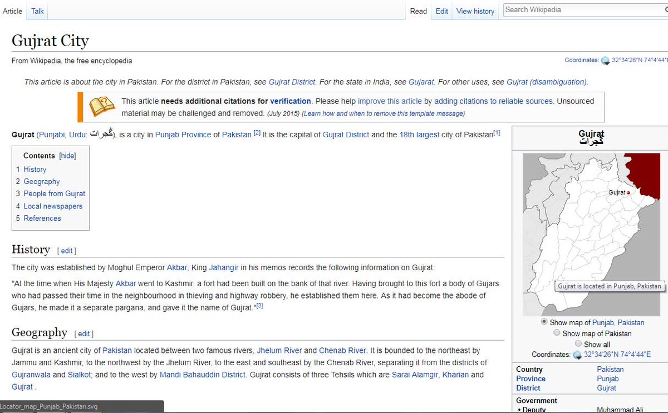Open 'Learn how and when to remove' link

383,113
